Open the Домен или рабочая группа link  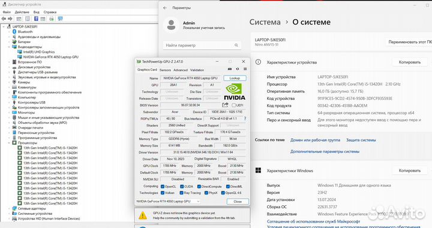click(x=315, y=140)
